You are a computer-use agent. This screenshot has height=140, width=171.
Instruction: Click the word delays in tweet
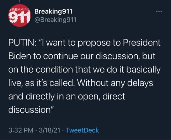[x=140, y=83]
